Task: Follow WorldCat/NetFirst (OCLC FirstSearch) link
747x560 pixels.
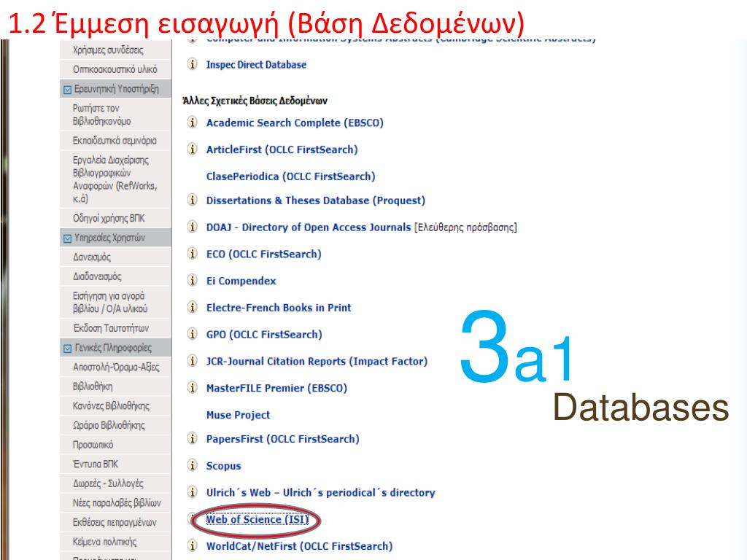Action: tap(299, 545)
